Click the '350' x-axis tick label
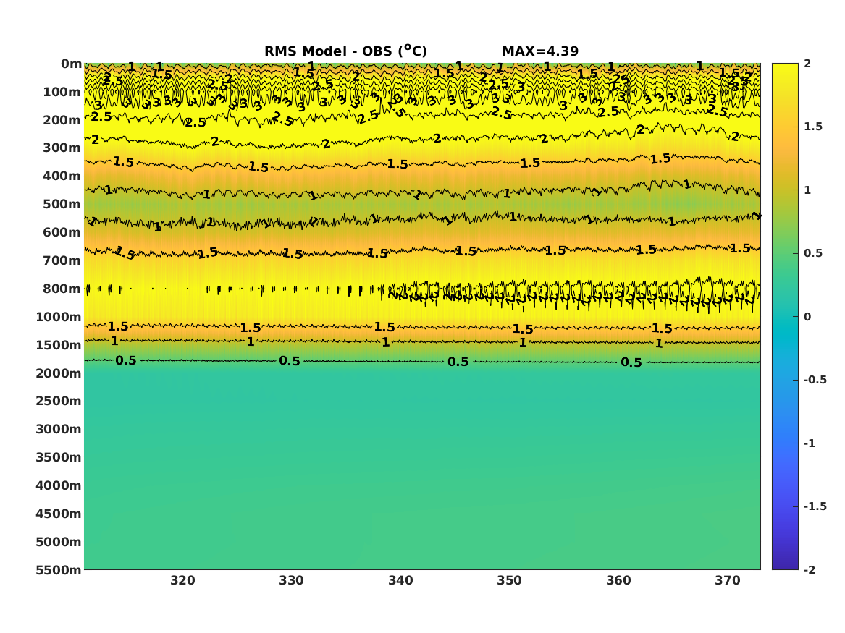This screenshot has width=845, height=633. click(x=509, y=580)
